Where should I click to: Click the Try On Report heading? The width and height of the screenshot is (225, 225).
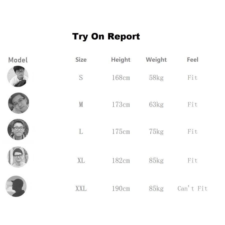106,36
